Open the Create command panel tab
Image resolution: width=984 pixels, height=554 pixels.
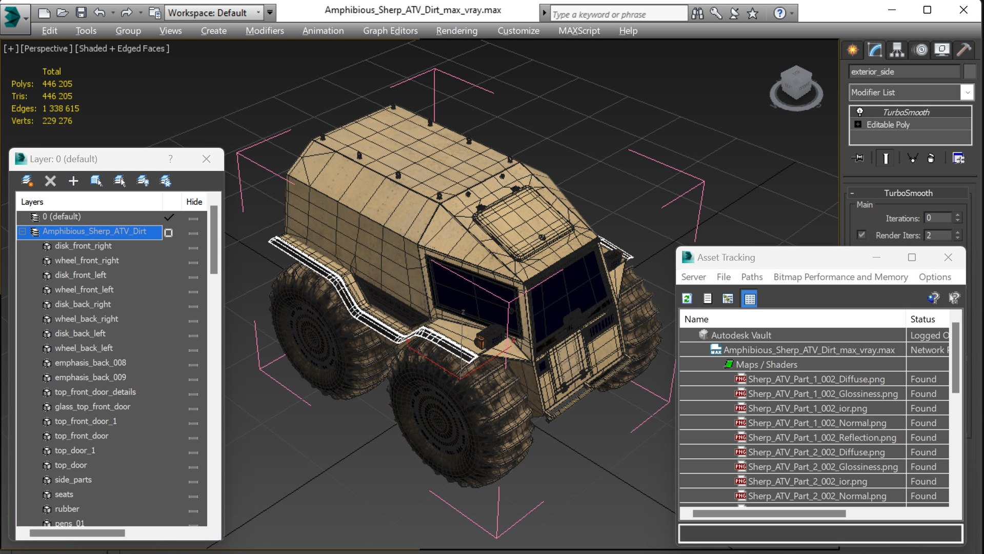coord(852,50)
